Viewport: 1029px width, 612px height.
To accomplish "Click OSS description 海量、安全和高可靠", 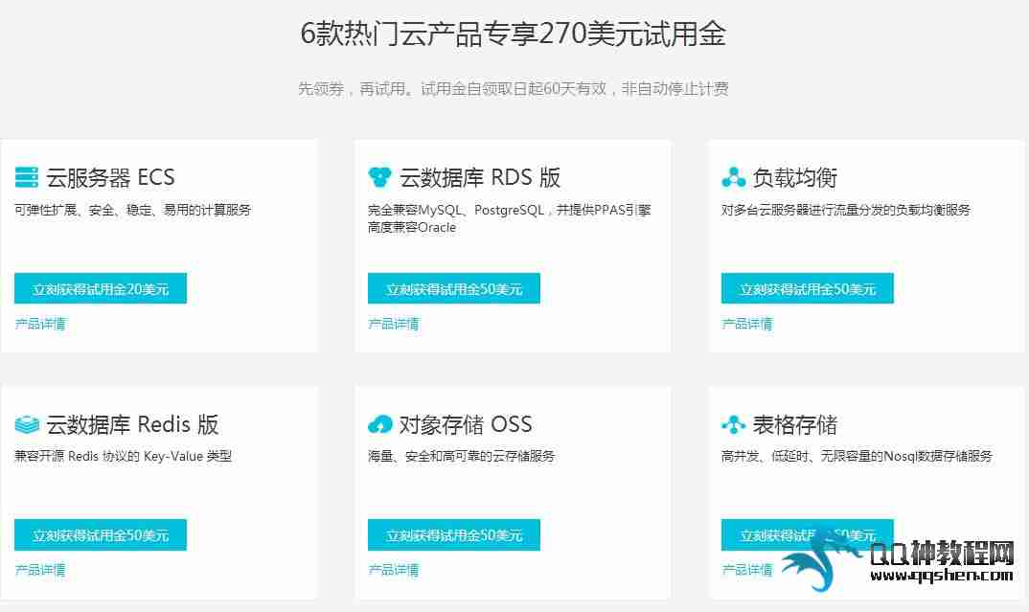I will point(462,456).
